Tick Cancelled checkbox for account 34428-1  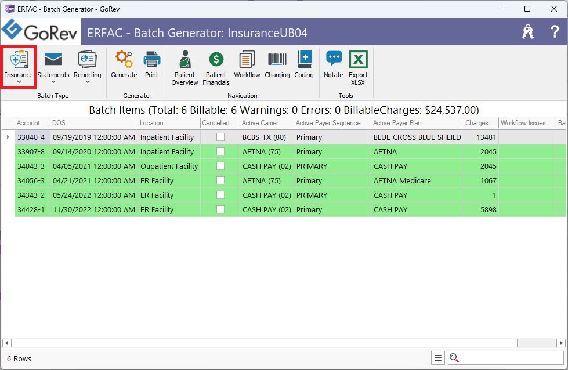tap(220, 209)
